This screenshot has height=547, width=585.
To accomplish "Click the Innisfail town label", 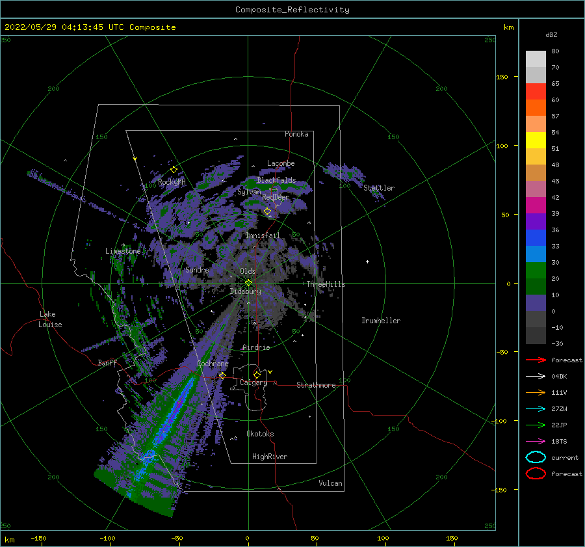I will [x=263, y=235].
